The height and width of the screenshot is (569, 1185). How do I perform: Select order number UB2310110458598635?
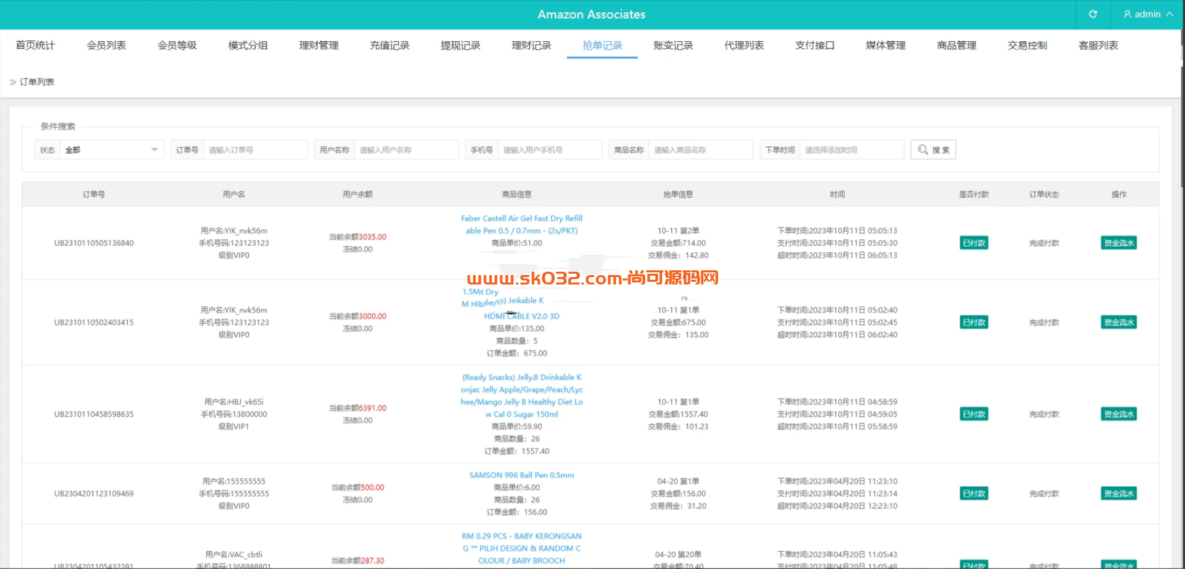[94, 414]
